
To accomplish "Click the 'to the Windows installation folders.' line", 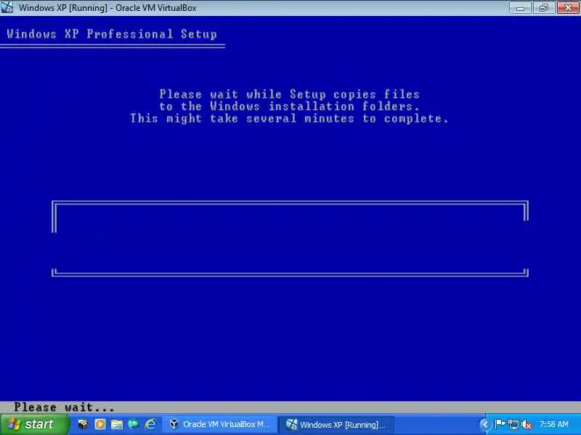I will click(289, 107).
